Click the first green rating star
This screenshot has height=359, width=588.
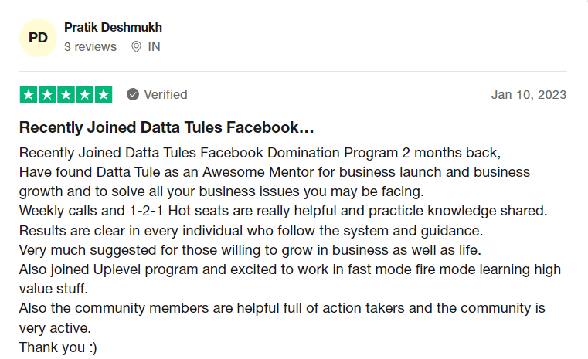29,95
